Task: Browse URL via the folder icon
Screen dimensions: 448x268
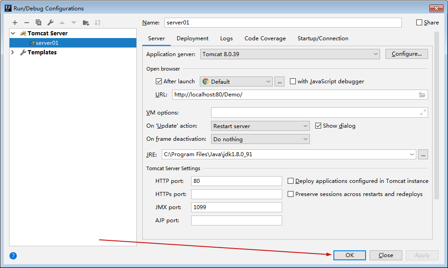Action: coord(422,95)
